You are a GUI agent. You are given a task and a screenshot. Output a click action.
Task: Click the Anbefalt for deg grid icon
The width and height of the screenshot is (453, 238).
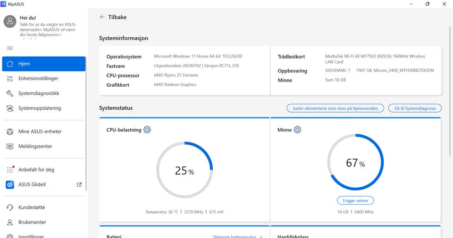pos(10,170)
